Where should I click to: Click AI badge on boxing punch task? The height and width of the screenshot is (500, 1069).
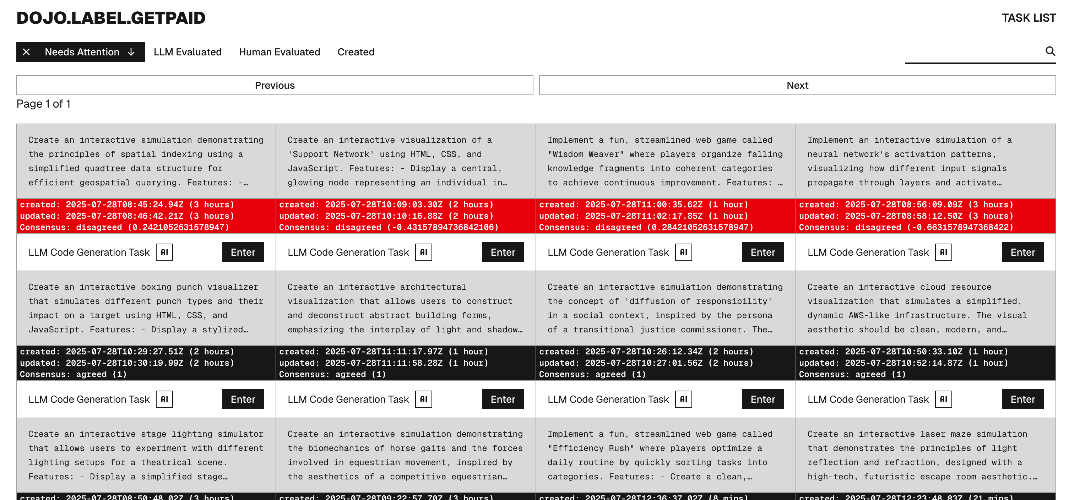point(164,399)
